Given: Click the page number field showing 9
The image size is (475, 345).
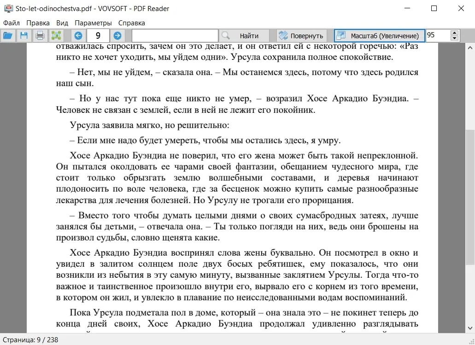Looking at the screenshot, I should coord(98,36).
